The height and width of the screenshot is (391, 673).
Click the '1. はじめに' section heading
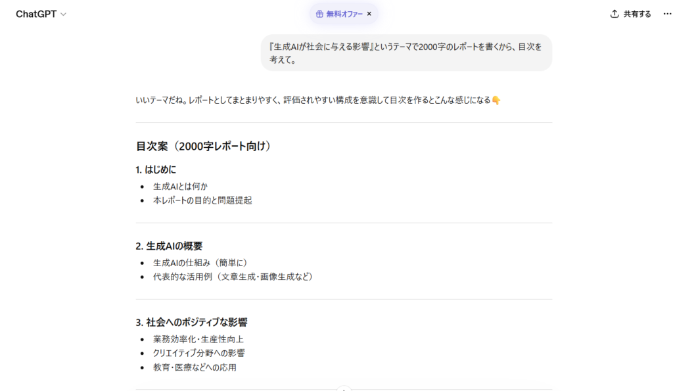156,170
